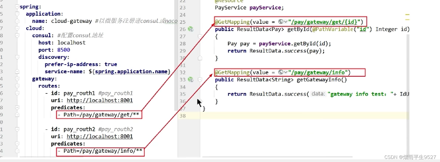Click the globe icon before /pay/gateway/get/{id}

(281, 22)
